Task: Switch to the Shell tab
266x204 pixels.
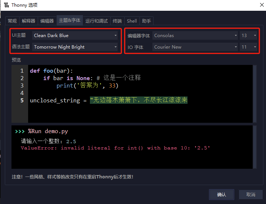Action: [x=132, y=21]
